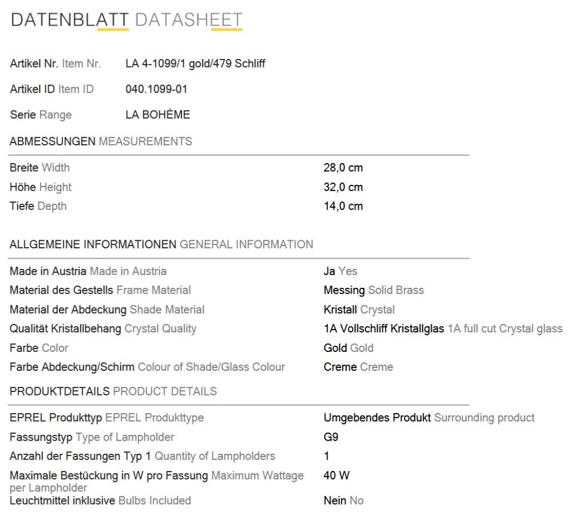This screenshot has height=515, width=586.
Task: Click the Artikel ID value 040.1099-01
Action: click(x=156, y=89)
